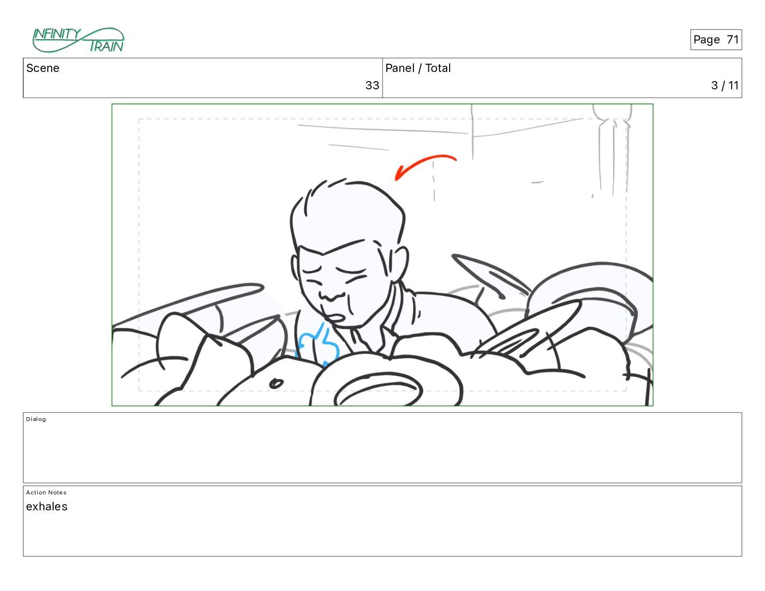Click the 'Panel / Total' header
The height and width of the screenshot is (591, 765).
(418, 68)
